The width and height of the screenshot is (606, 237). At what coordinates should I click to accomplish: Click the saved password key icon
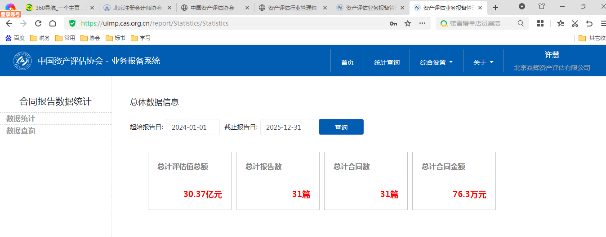[393, 23]
